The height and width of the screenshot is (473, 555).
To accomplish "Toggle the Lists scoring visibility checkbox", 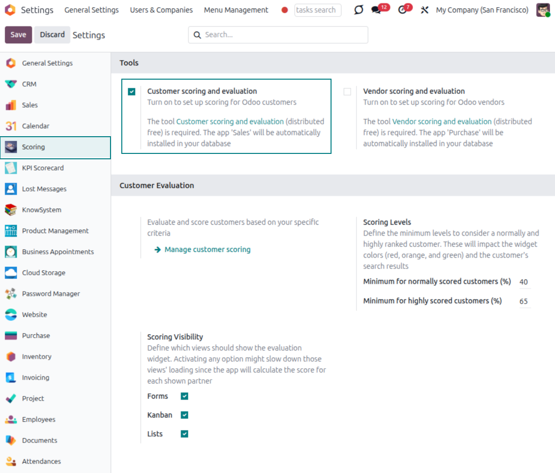I will [185, 434].
